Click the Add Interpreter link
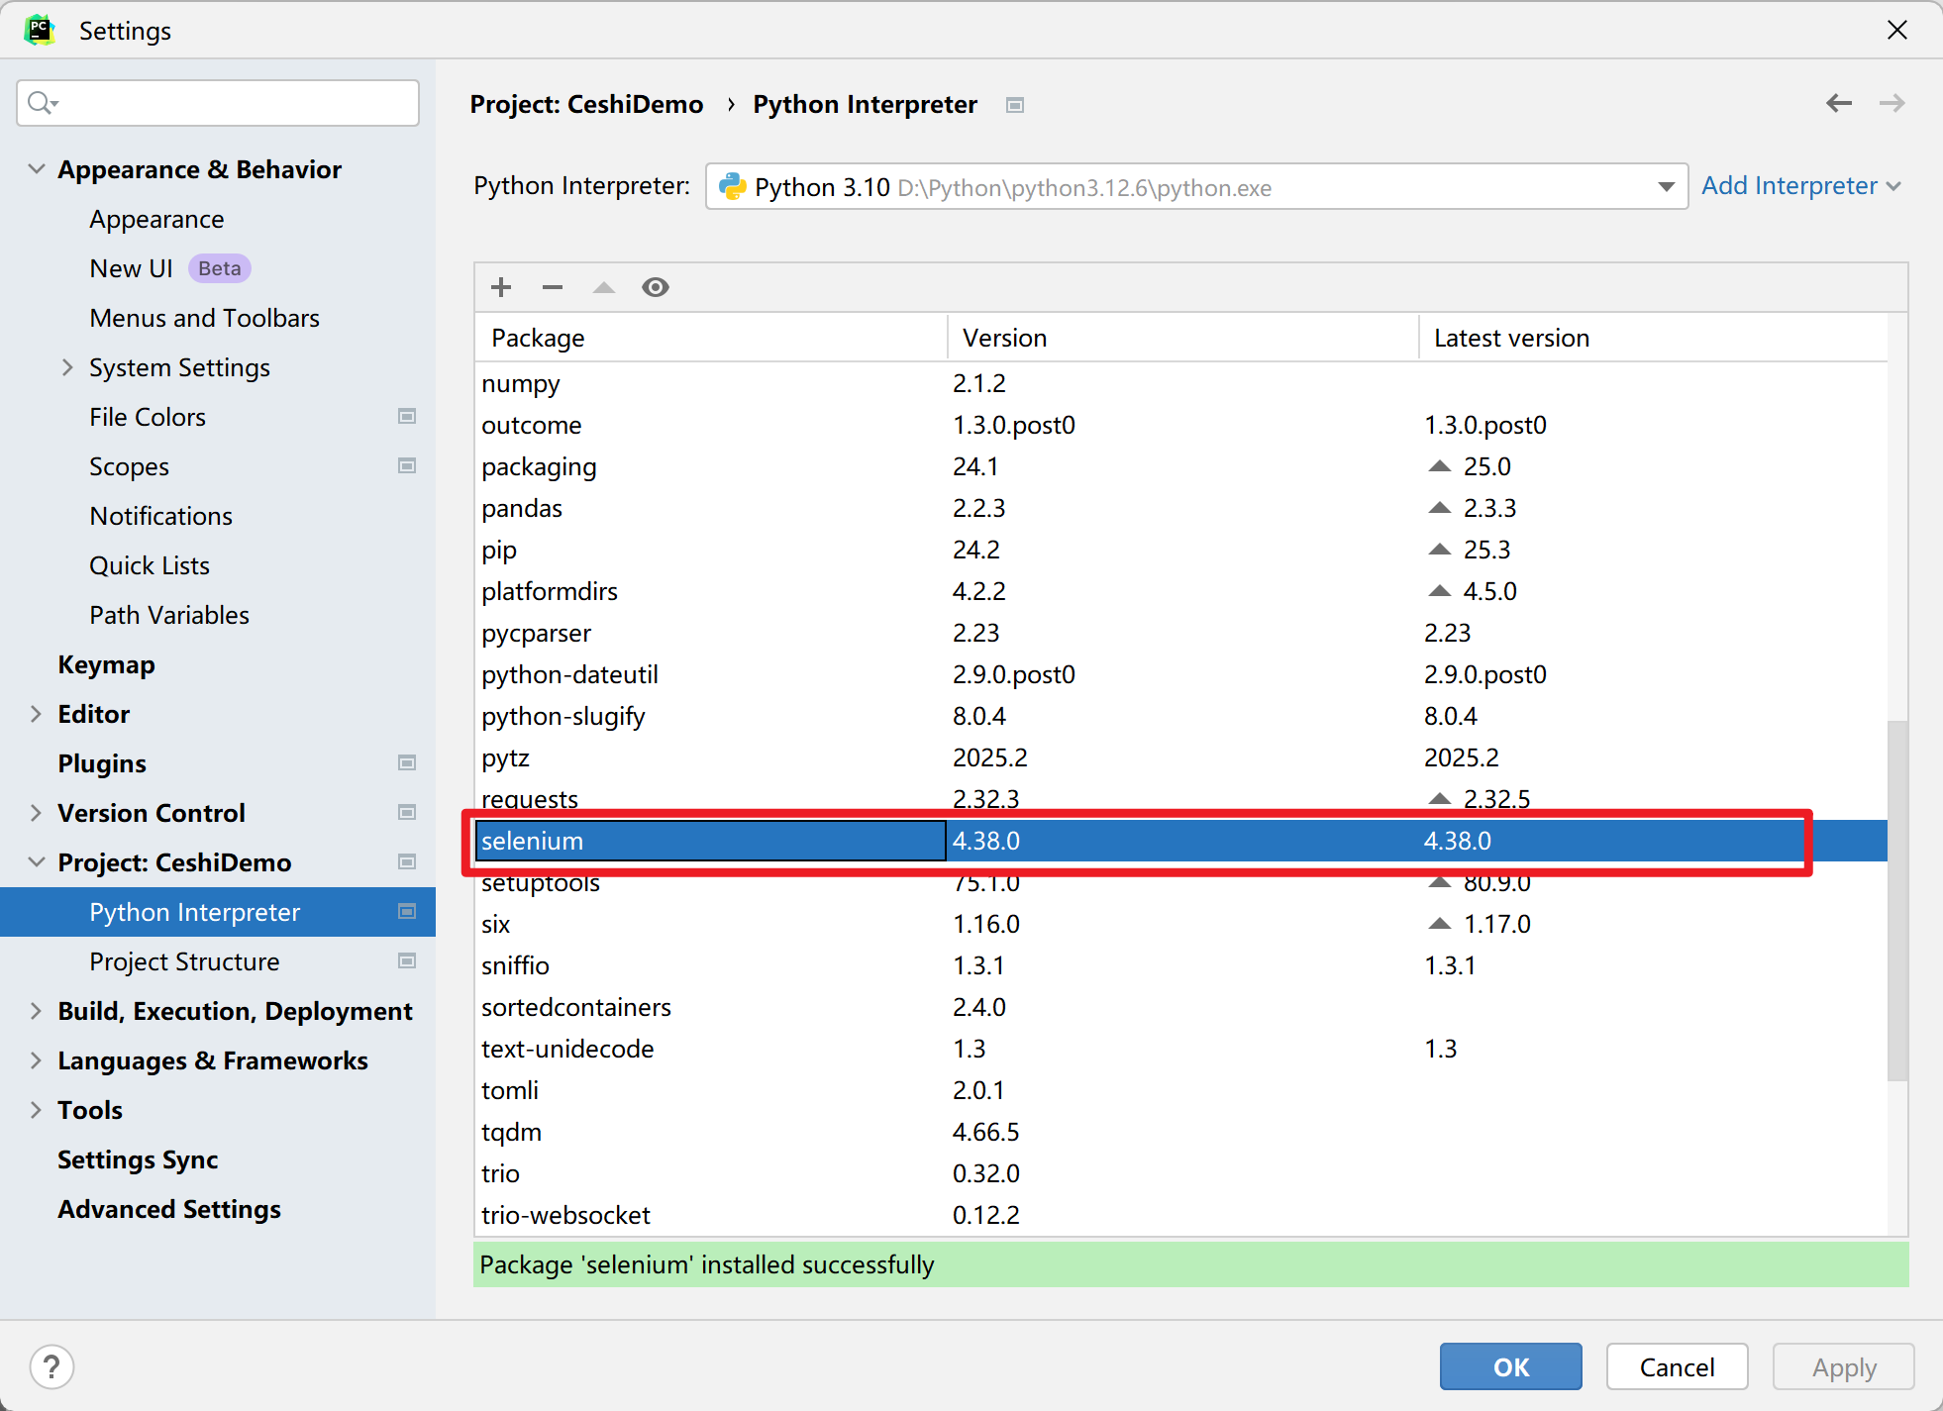1943x1411 pixels. pos(1800,186)
